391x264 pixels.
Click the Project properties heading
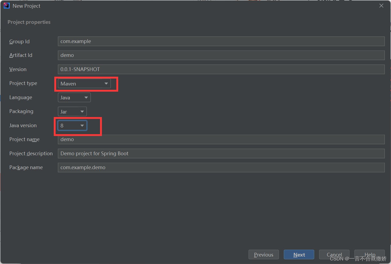[29, 22]
